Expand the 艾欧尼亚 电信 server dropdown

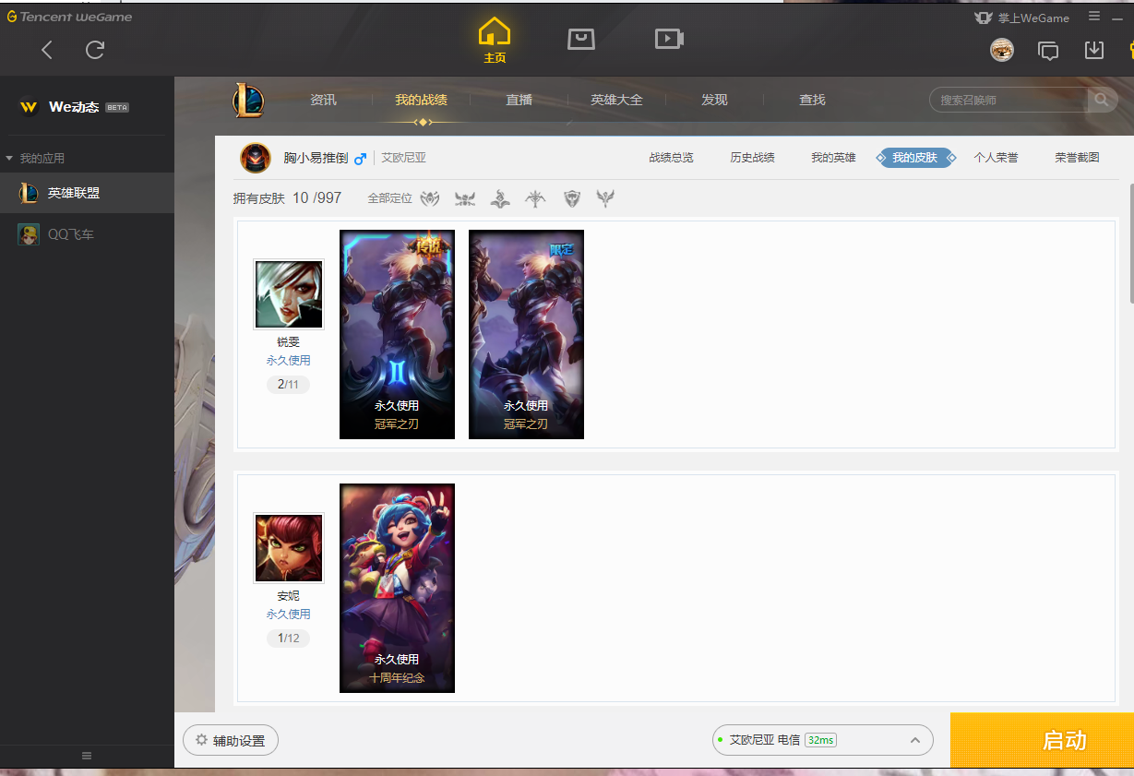(x=822, y=740)
